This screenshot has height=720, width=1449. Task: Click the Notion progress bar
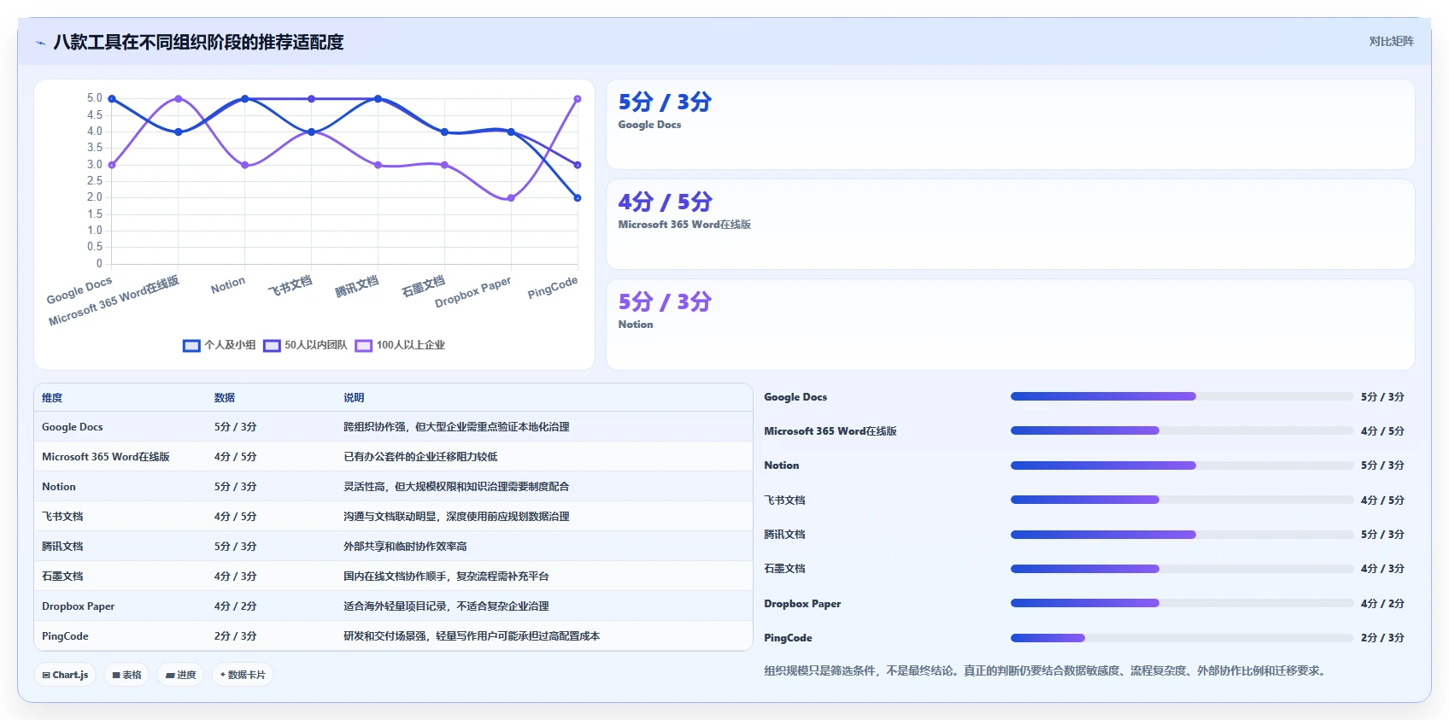pyautogui.click(x=1182, y=465)
